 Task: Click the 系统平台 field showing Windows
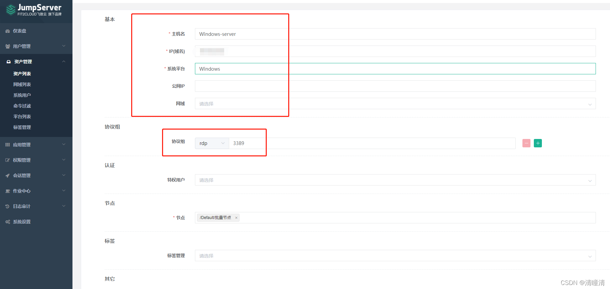coord(395,69)
